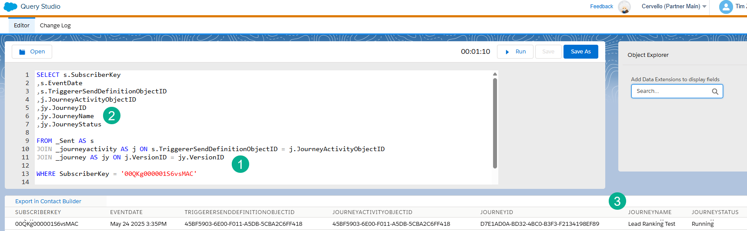Click the WHERE clause line in editor

point(117,174)
